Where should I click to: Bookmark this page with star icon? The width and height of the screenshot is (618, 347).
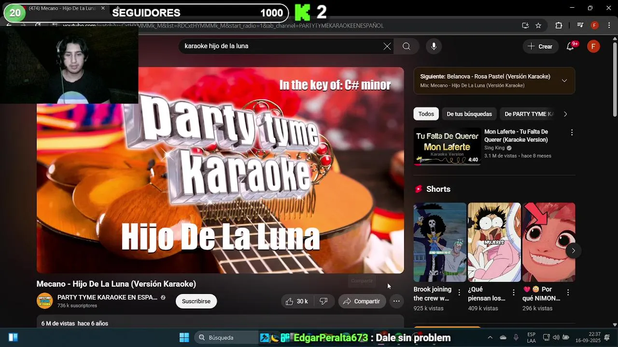pyautogui.click(x=538, y=26)
